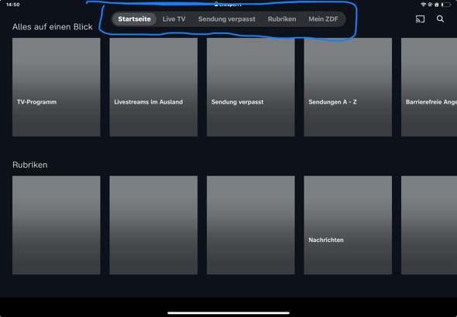Open the Sendungen A - Z tile

pyautogui.click(x=348, y=87)
